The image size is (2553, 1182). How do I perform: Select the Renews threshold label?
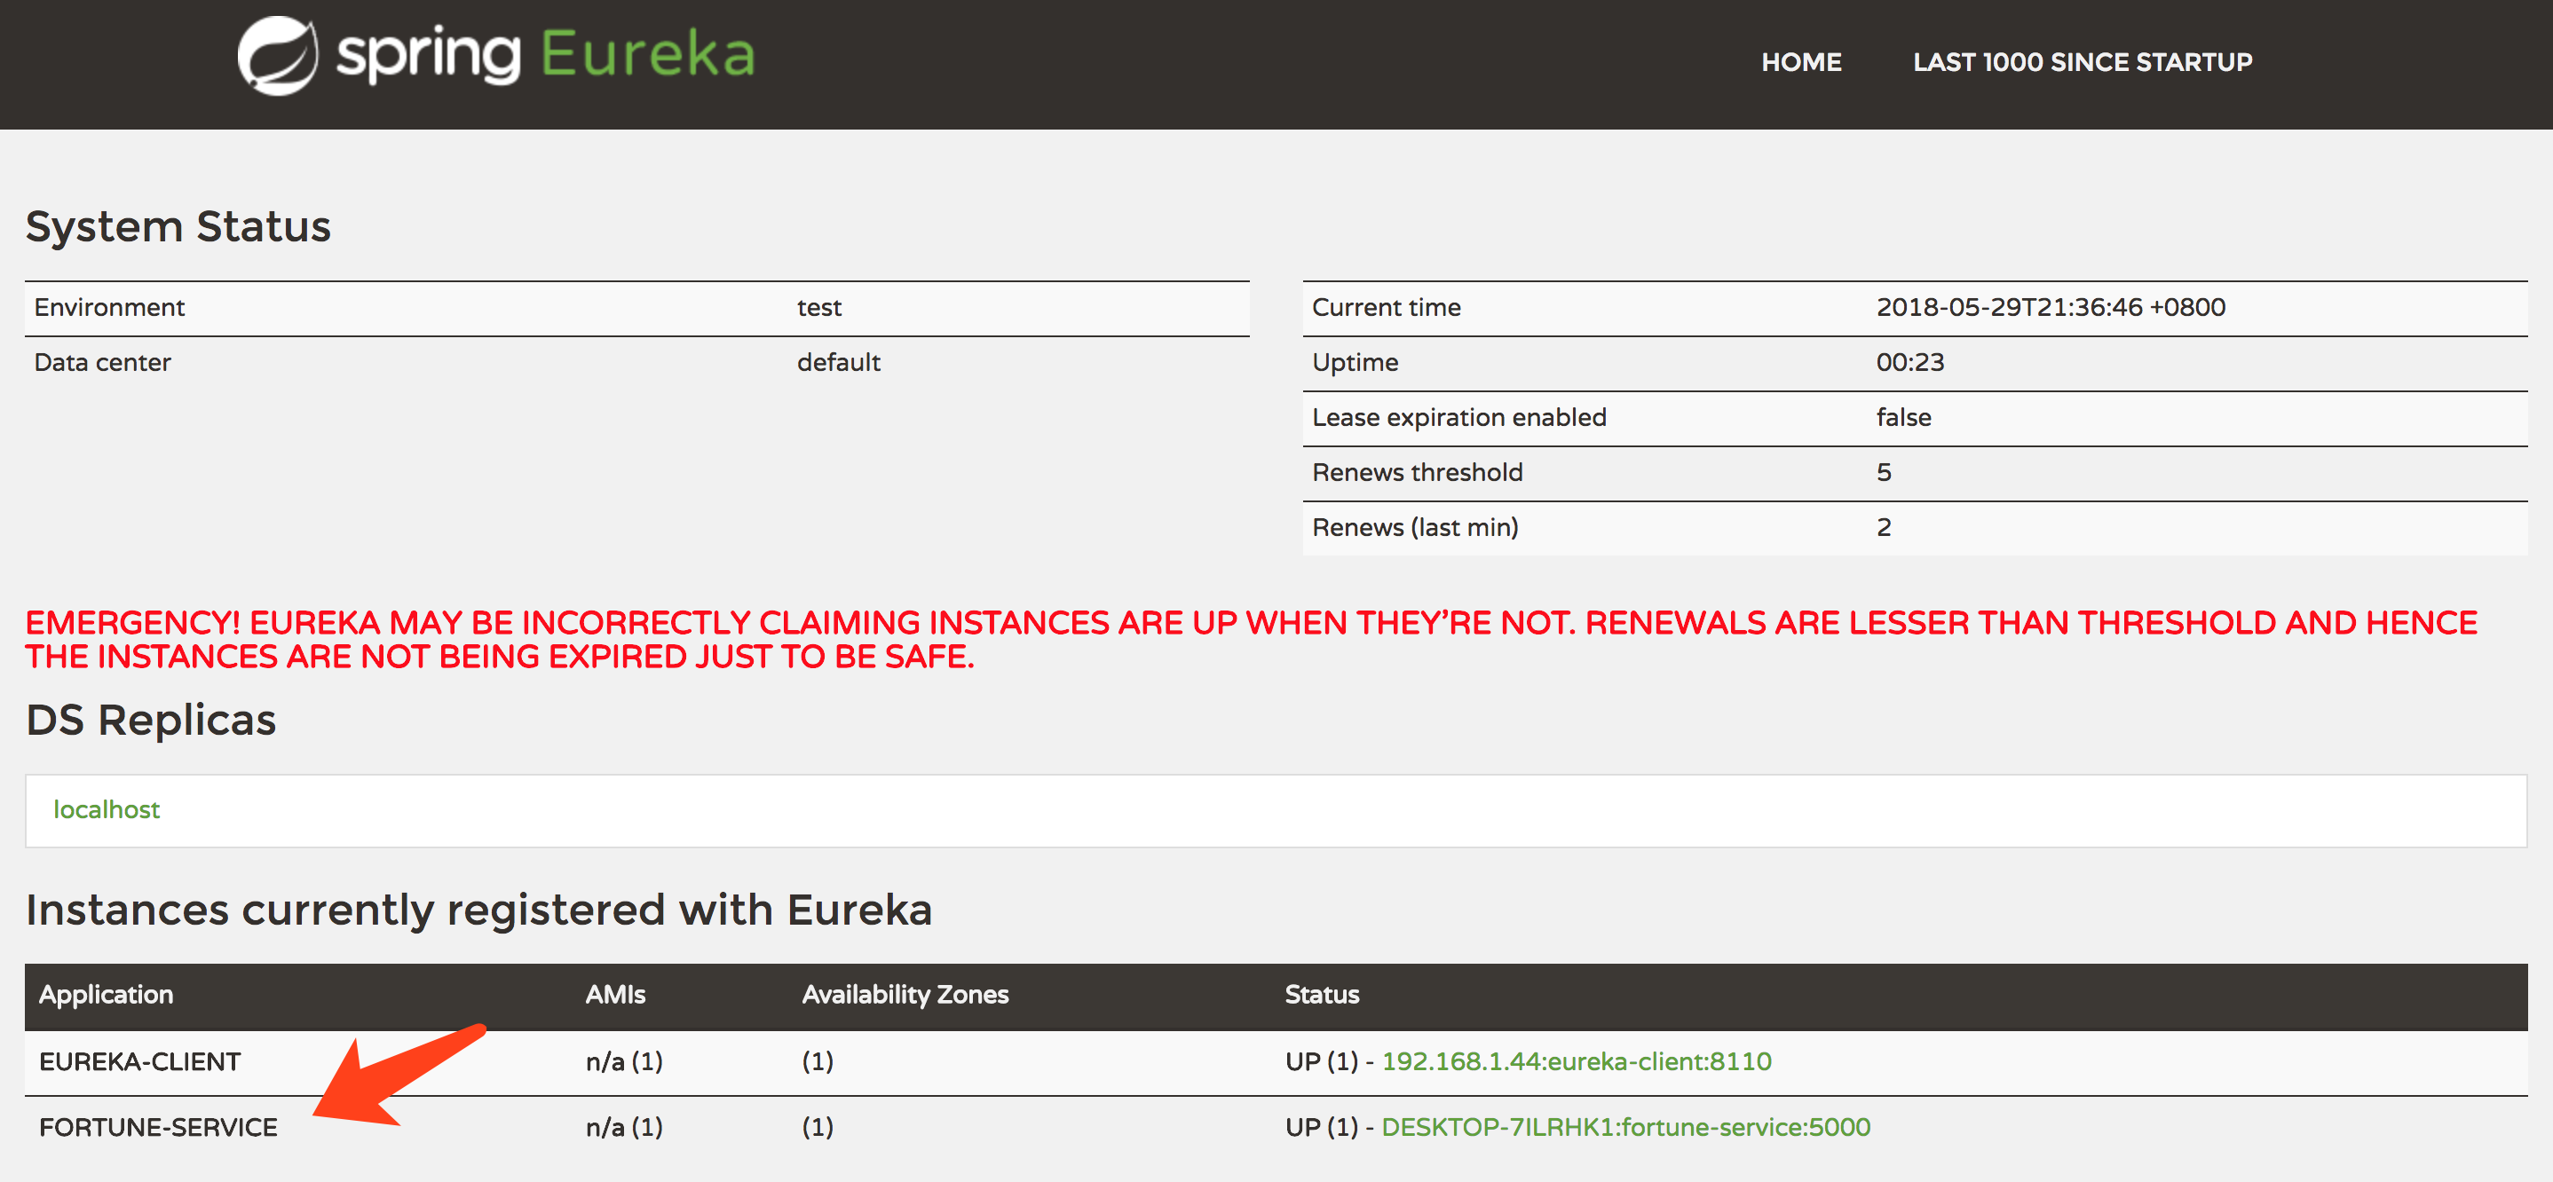1418,473
